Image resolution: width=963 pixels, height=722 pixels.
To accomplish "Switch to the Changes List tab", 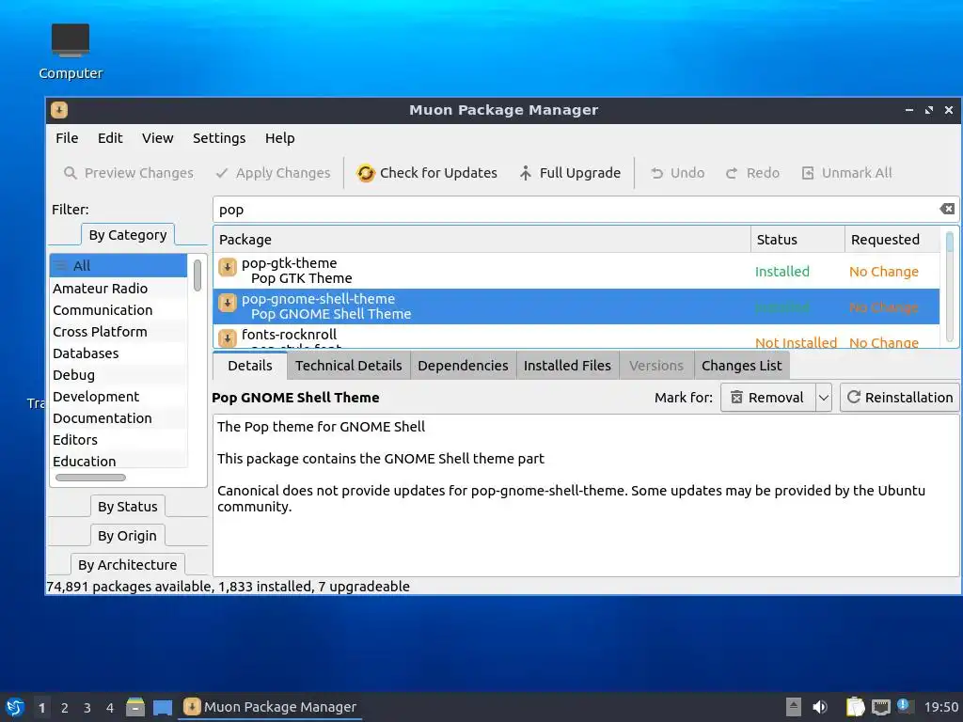I will pos(742,366).
